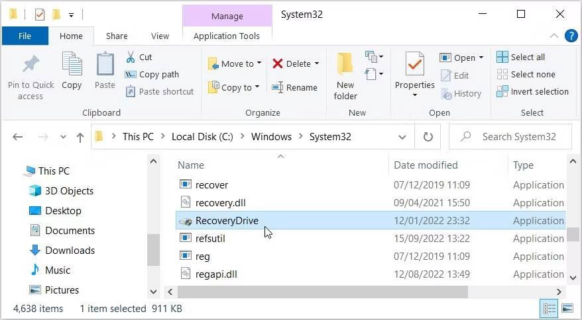This screenshot has width=582, height=320.
Task: Click the Paste clipboard icon
Action: pyautogui.click(x=105, y=64)
